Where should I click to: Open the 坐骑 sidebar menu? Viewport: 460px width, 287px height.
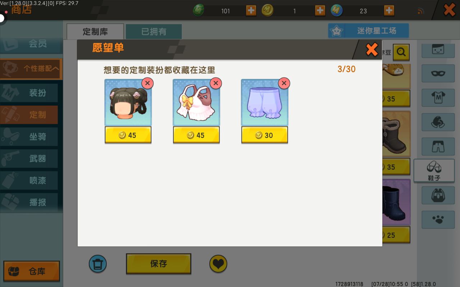[x=29, y=137]
